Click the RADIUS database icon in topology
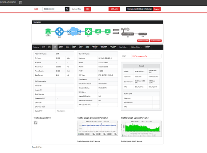Screen dimensions: 207x153 (x=48, y=31)
